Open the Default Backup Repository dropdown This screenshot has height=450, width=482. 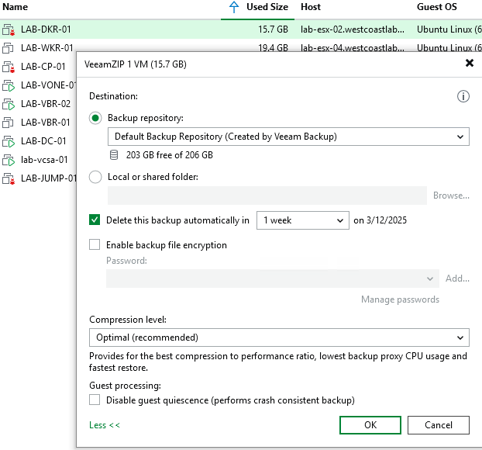coord(287,137)
